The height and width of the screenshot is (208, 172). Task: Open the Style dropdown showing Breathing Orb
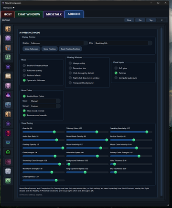[123, 43]
